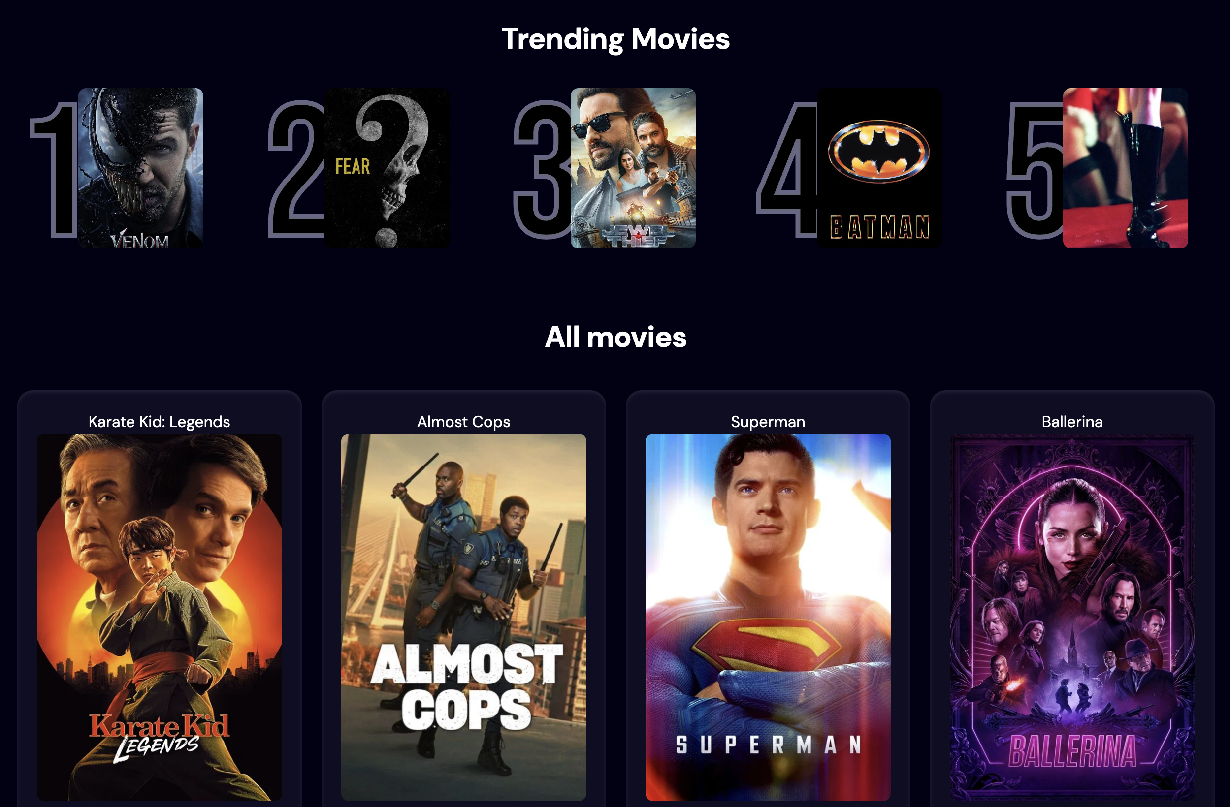Click the All movies heading
1230x807 pixels.
click(x=615, y=337)
